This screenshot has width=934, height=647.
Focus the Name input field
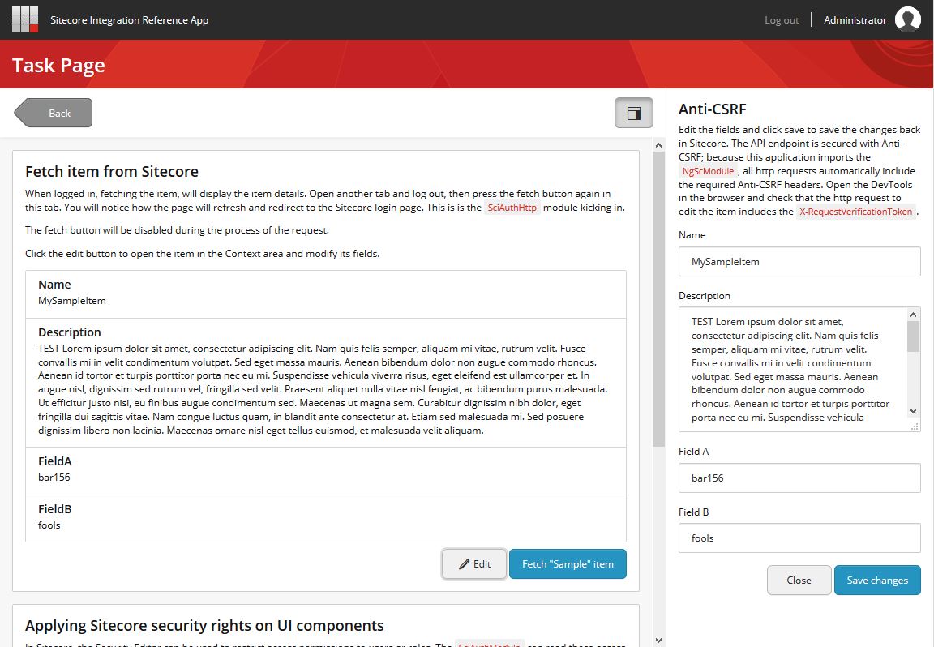(799, 262)
